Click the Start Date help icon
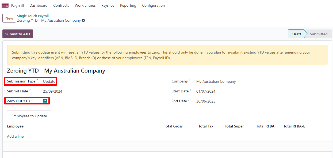 coord(190,89)
